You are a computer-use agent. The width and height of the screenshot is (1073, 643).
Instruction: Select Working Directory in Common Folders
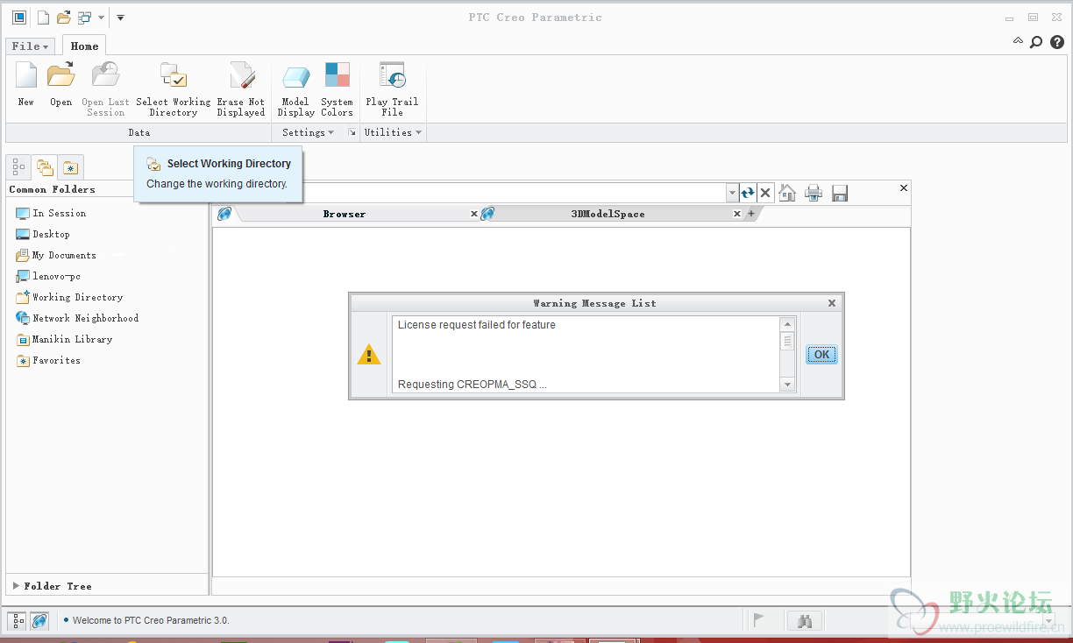click(x=69, y=297)
